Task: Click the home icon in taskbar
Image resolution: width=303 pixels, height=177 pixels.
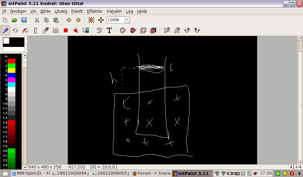Action: click(x=5, y=173)
